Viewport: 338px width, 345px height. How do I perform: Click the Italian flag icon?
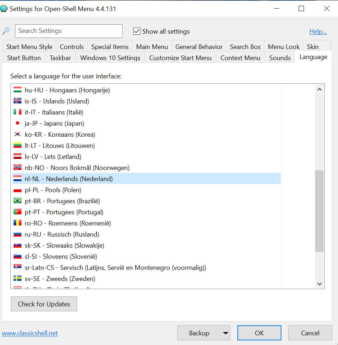coord(18,112)
